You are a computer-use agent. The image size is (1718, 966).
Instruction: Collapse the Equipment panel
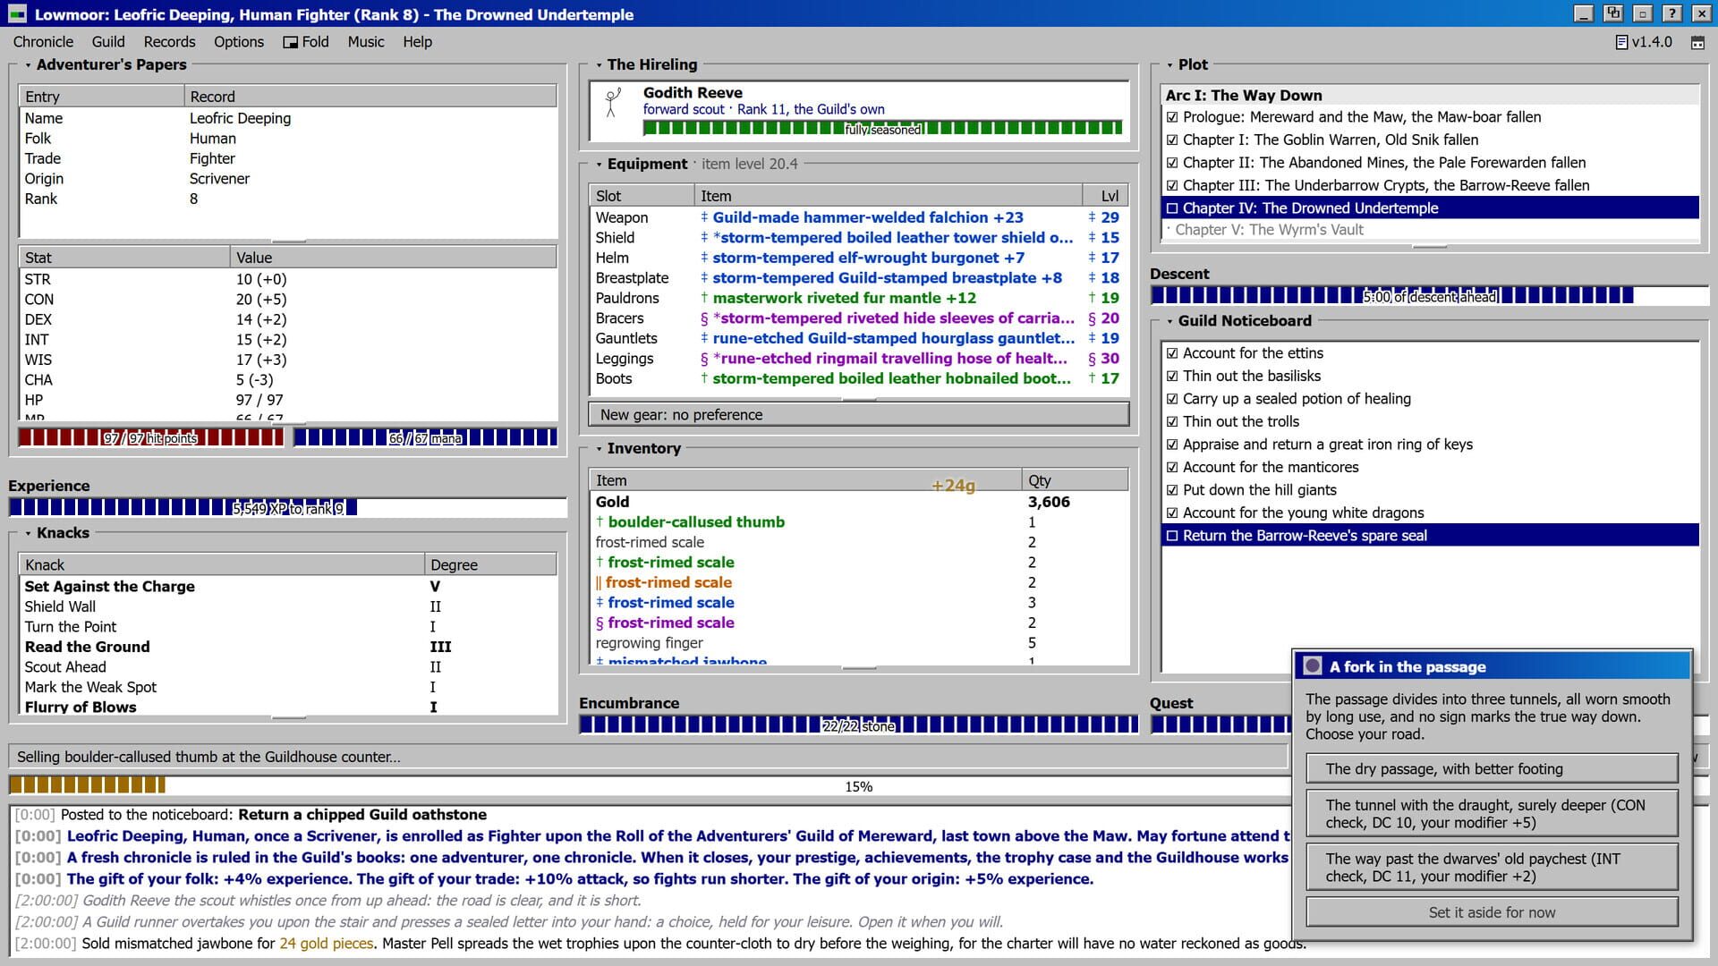tap(599, 165)
